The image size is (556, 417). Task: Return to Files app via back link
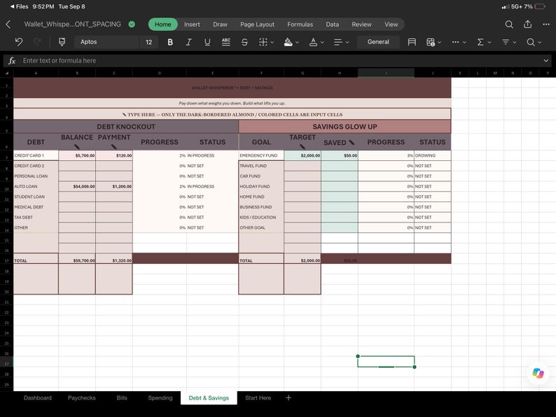pos(19,6)
